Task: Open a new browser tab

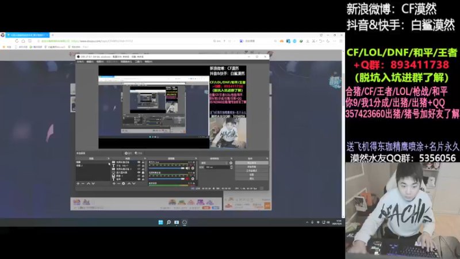Action: click(52, 35)
